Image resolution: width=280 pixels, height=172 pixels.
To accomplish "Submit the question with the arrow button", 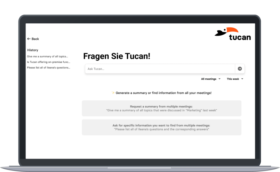I will click(x=240, y=69).
